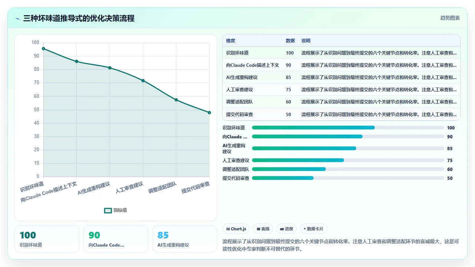Click chart data point for AI生成重构建议

coord(110,68)
